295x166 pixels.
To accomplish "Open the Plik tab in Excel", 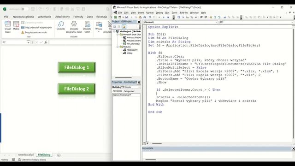I will (6, 17).
